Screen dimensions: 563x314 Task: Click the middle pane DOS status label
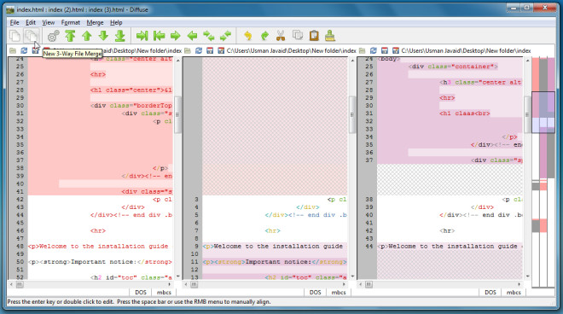tap(316, 293)
